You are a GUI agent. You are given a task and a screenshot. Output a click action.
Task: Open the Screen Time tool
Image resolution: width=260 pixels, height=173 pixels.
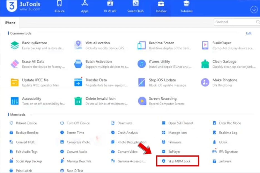click(72, 133)
